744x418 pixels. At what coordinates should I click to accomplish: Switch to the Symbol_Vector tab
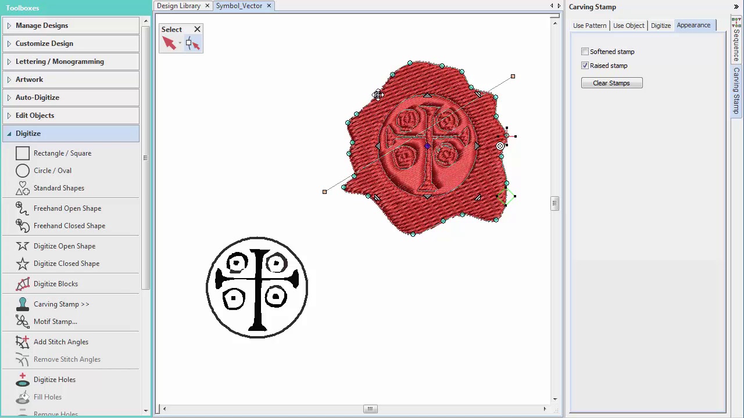pos(239,6)
